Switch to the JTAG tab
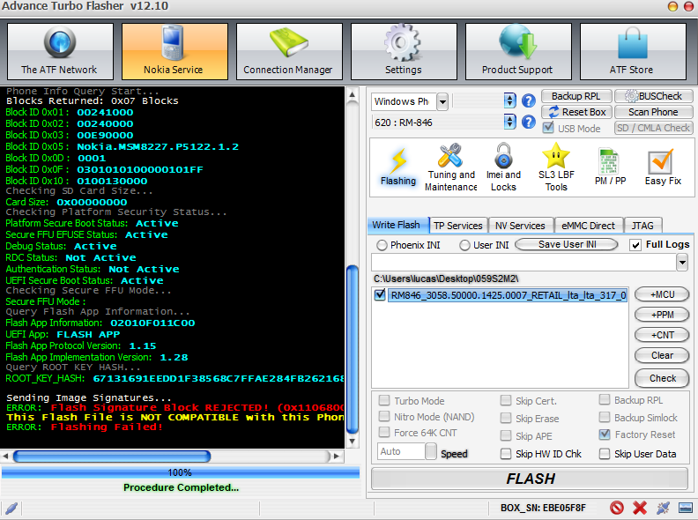 pos(642,226)
